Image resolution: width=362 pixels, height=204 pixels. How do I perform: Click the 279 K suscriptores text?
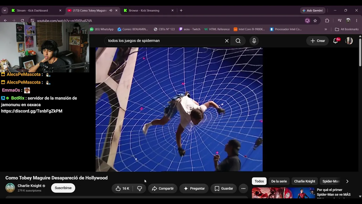click(29, 191)
